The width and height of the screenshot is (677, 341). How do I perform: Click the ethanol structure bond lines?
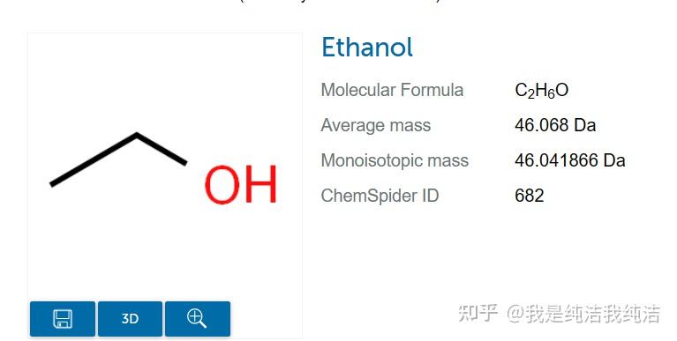click(x=118, y=159)
